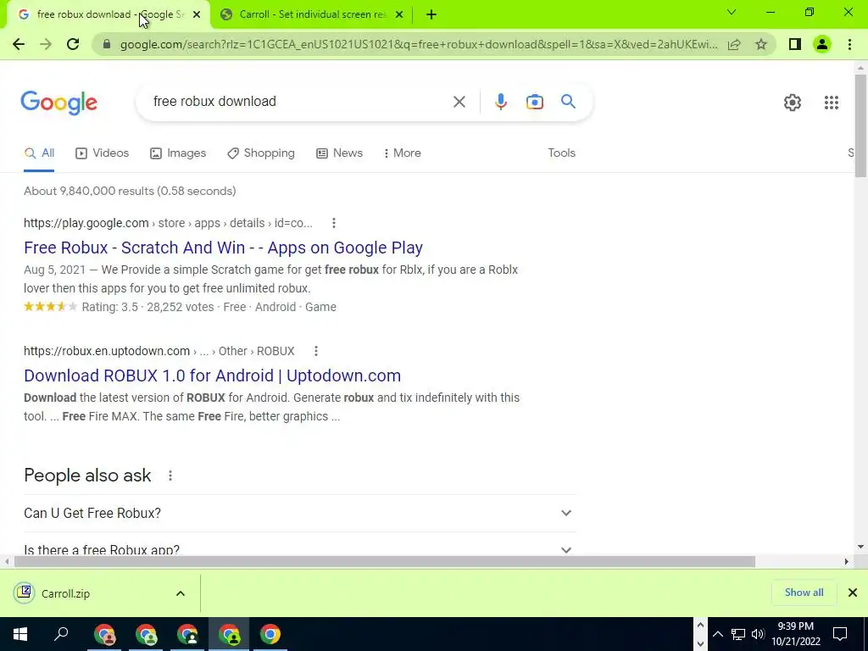Close the free robux download tab

tap(197, 15)
